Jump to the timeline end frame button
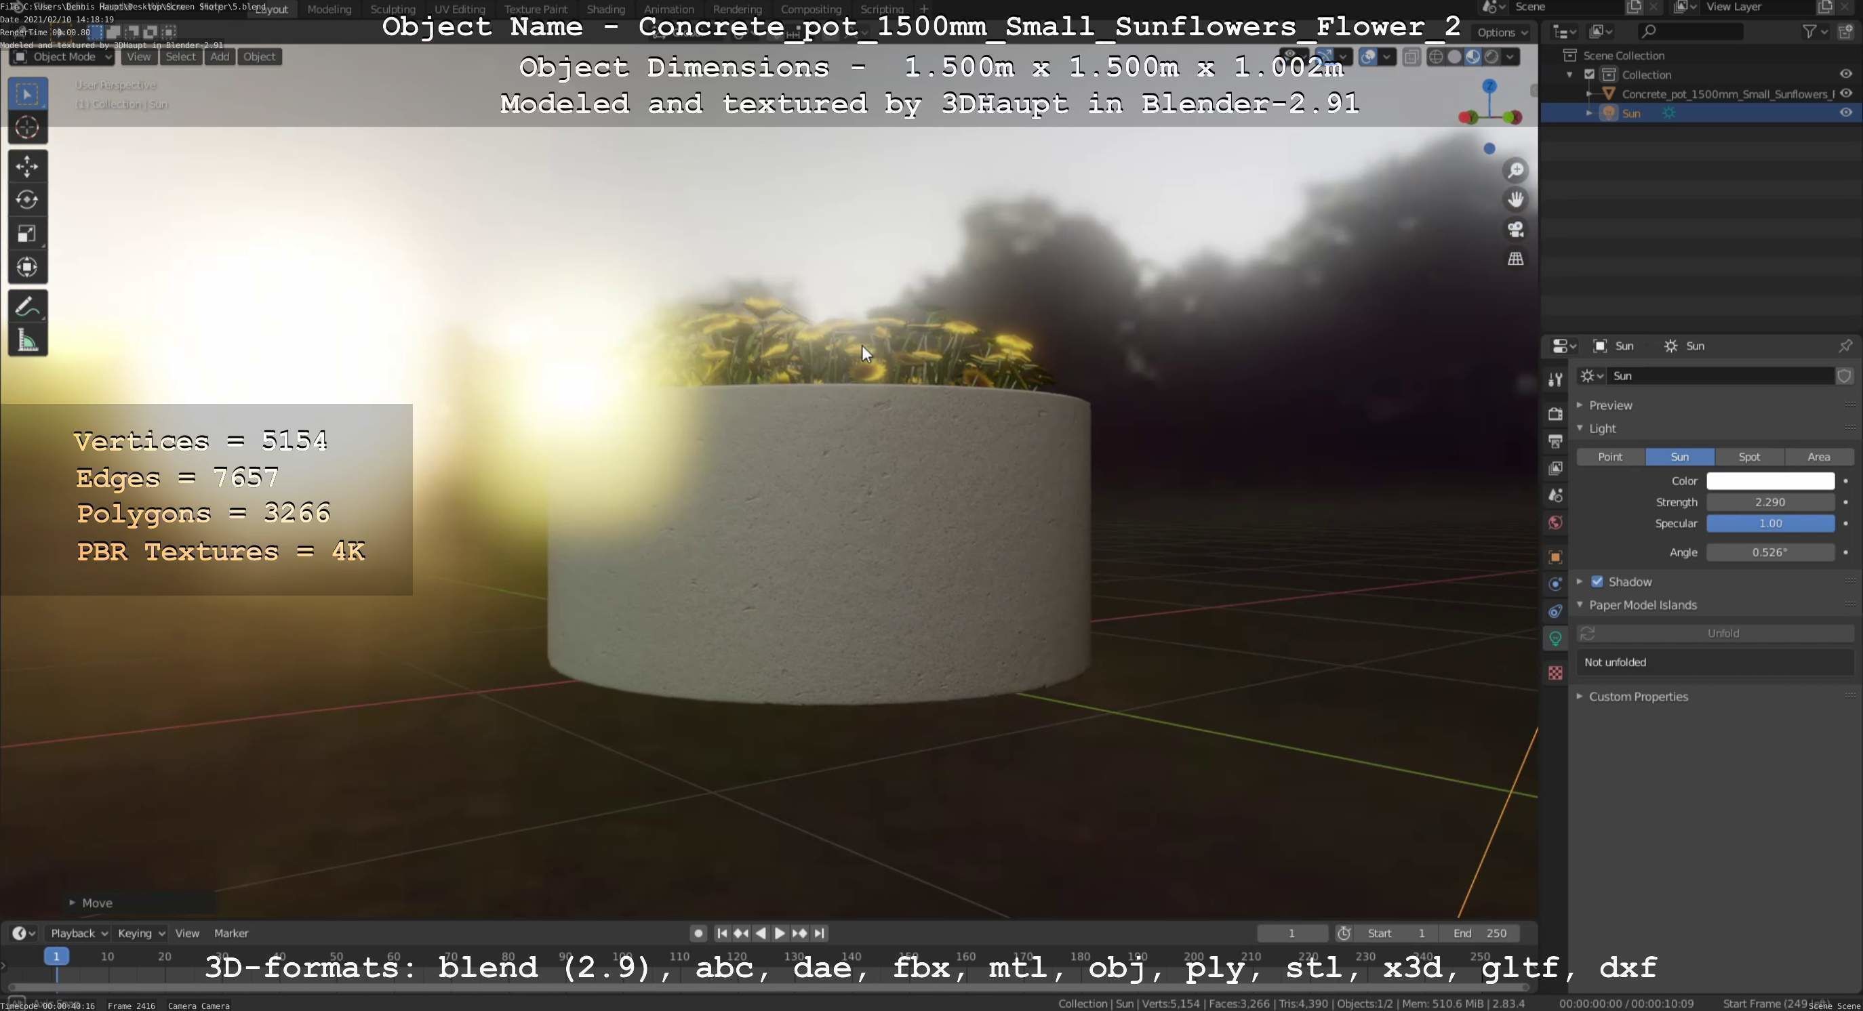The height and width of the screenshot is (1011, 1863). [819, 934]
